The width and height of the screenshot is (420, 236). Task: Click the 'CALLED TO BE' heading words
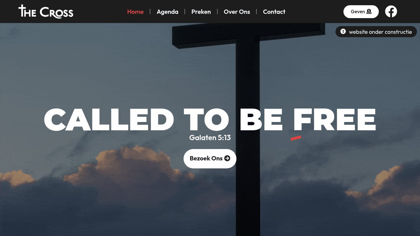point(164,120)
